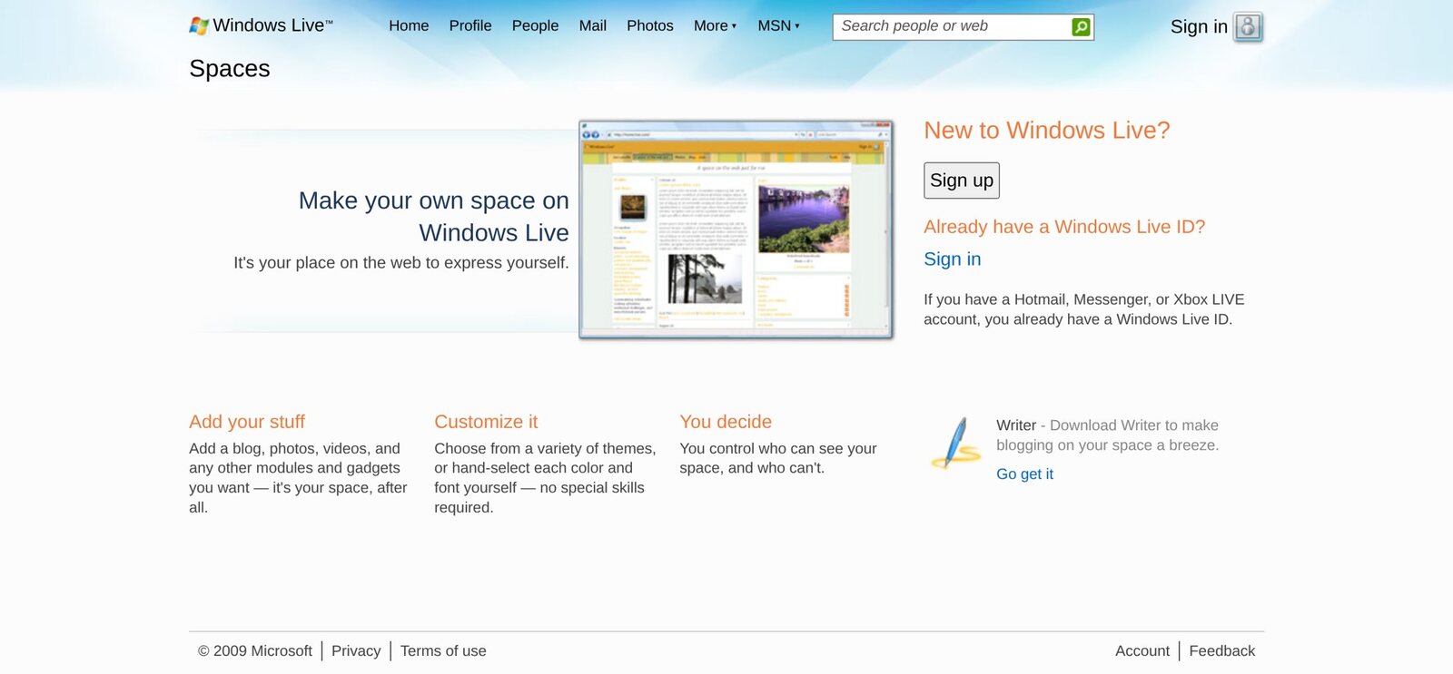Click the Feedback footer link
Image resolution: width=1453 pixels, height=674 pixels.
(1222, 651)
